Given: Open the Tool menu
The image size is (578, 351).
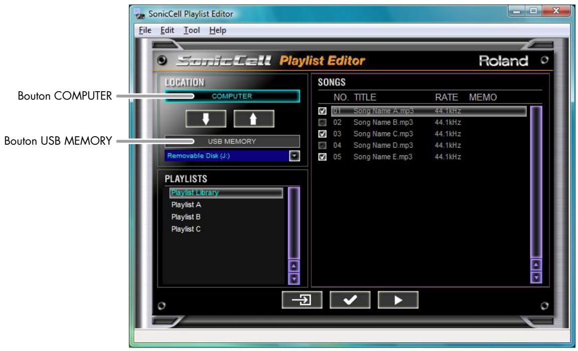Looking at the screenshot, I should click(x=191, y=30).
